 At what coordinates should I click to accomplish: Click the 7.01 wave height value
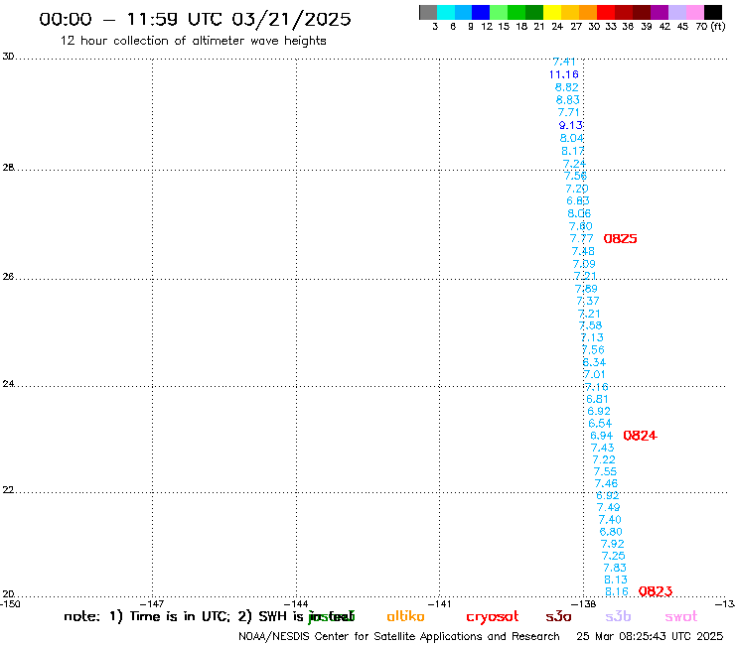coord(595,374)
